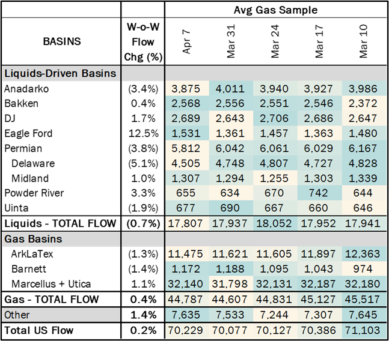Select the 'Mar 10' column header

[x=363, y=41]
